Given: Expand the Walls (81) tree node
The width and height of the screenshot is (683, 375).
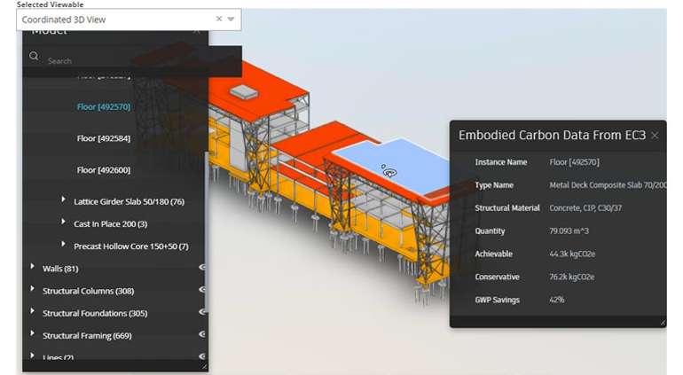Looking at the screenshot, I should [x=33, y=268].
